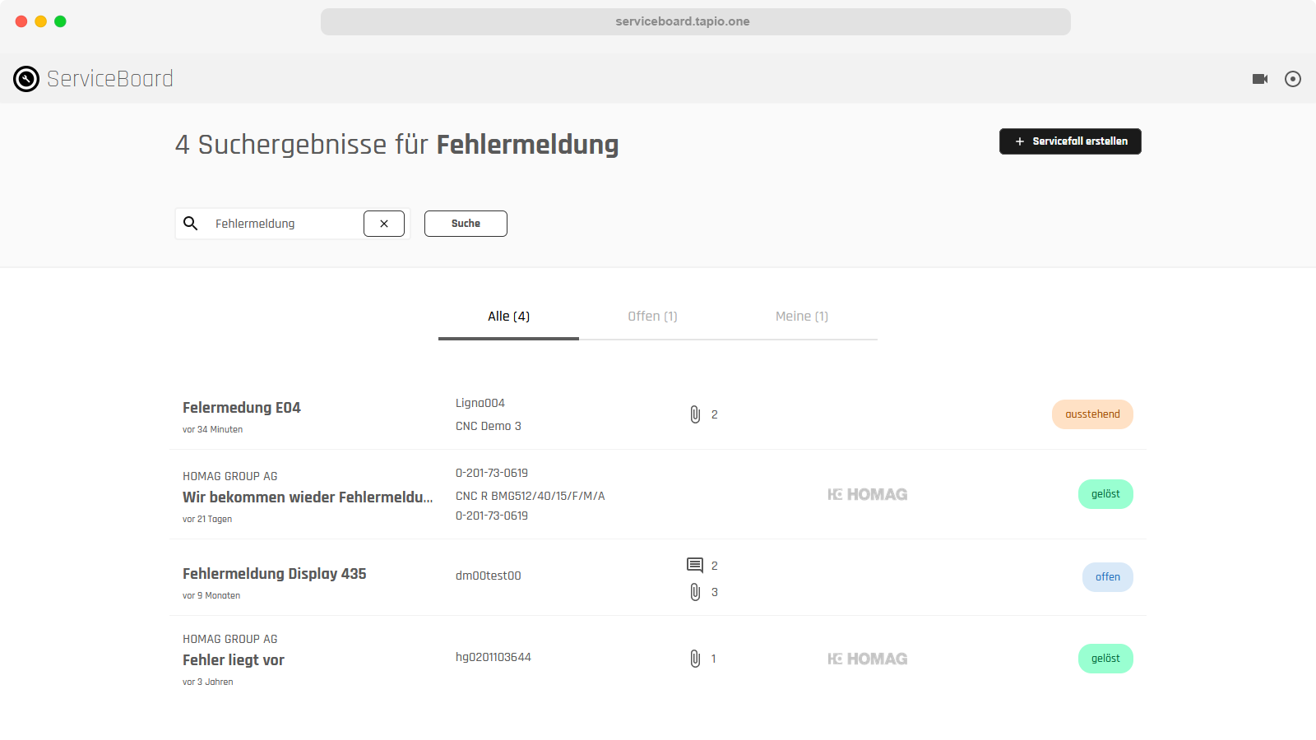
Task: Switch to the Alle (4) tab
Action: coord(508,317)
